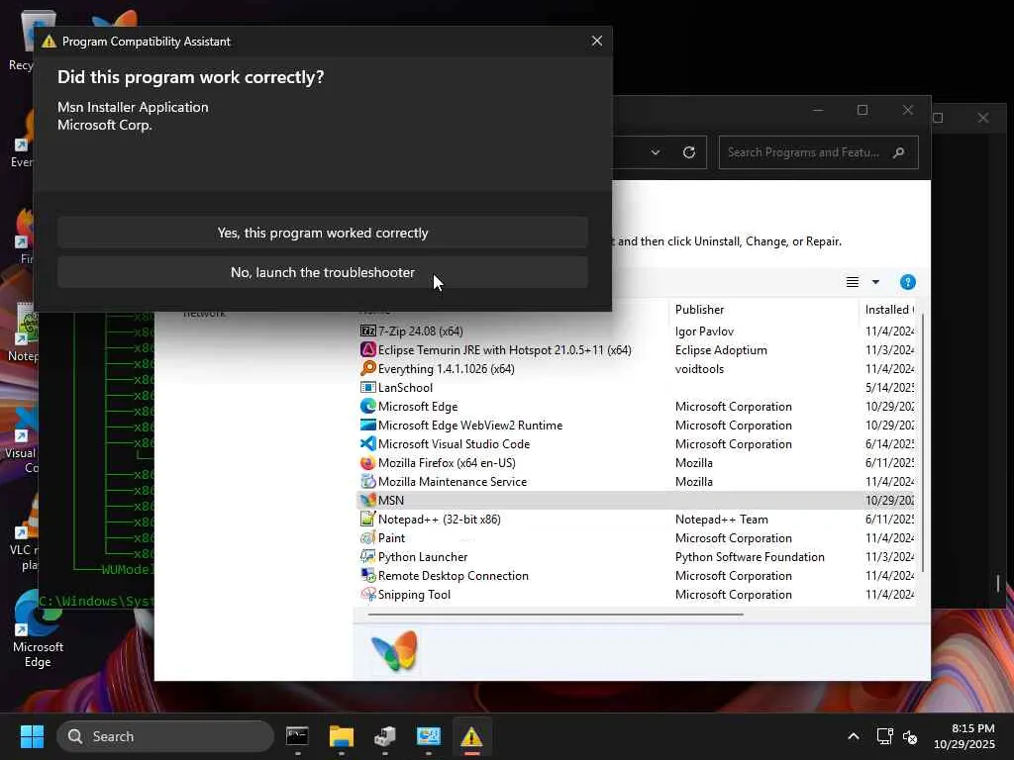Open File Explorer from the taskbar
The image size is (1014, 760).
click(342, 736)
